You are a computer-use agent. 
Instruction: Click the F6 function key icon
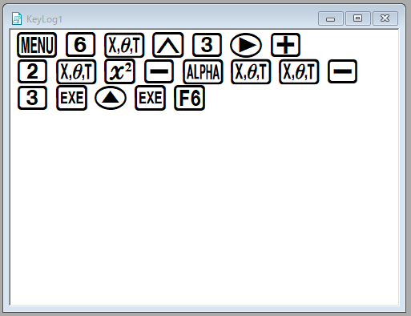click(x=189, y=98)
